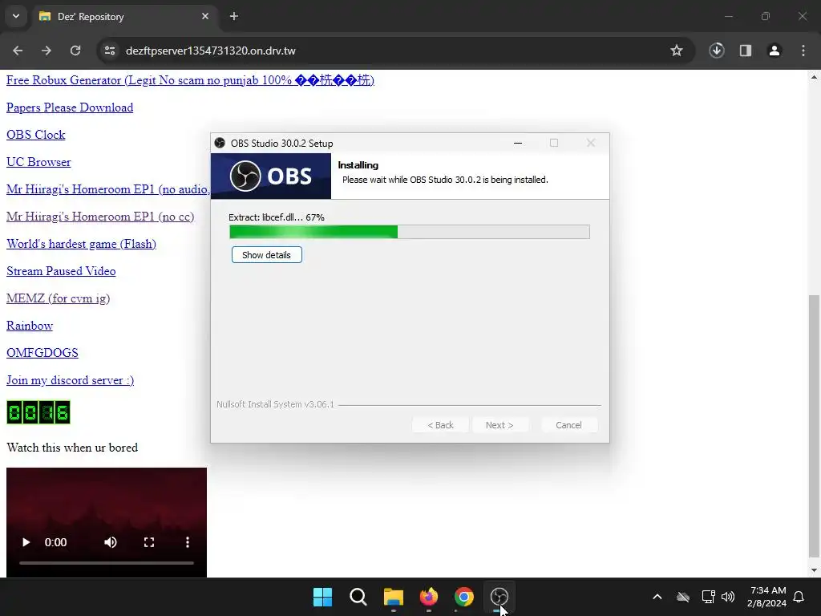Open Mr Hiiragi's Homeroom EP1 (no cc) link
Image resolution: width=821 pixels, height=616 pixels.
coord(100,217)
